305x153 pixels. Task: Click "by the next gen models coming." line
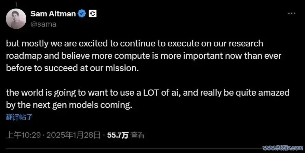pos(69,105)
